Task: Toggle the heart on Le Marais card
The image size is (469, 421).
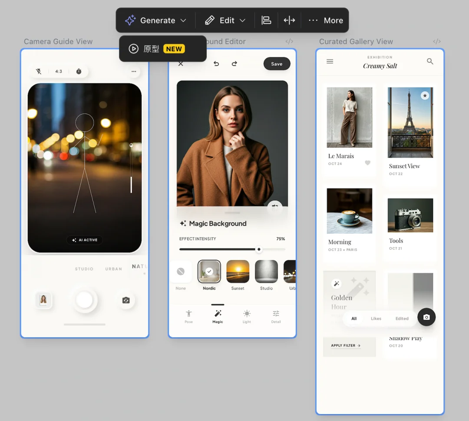Action: coord(367,163)
